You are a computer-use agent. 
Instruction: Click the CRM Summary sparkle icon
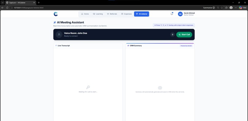[x=128, y=46]
